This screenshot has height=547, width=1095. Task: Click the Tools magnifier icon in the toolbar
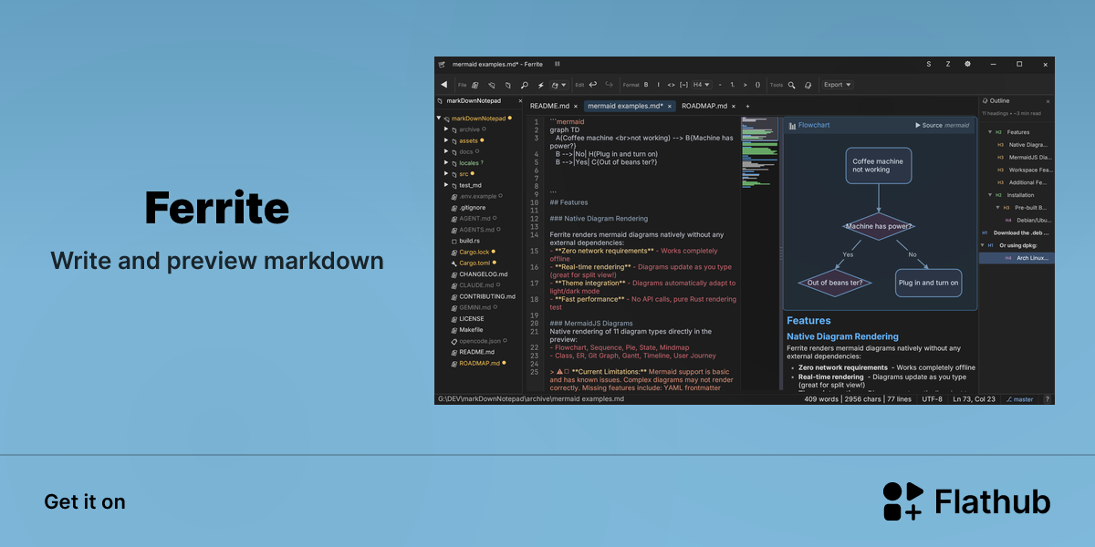pyautogui.click(x=791, y=85)
